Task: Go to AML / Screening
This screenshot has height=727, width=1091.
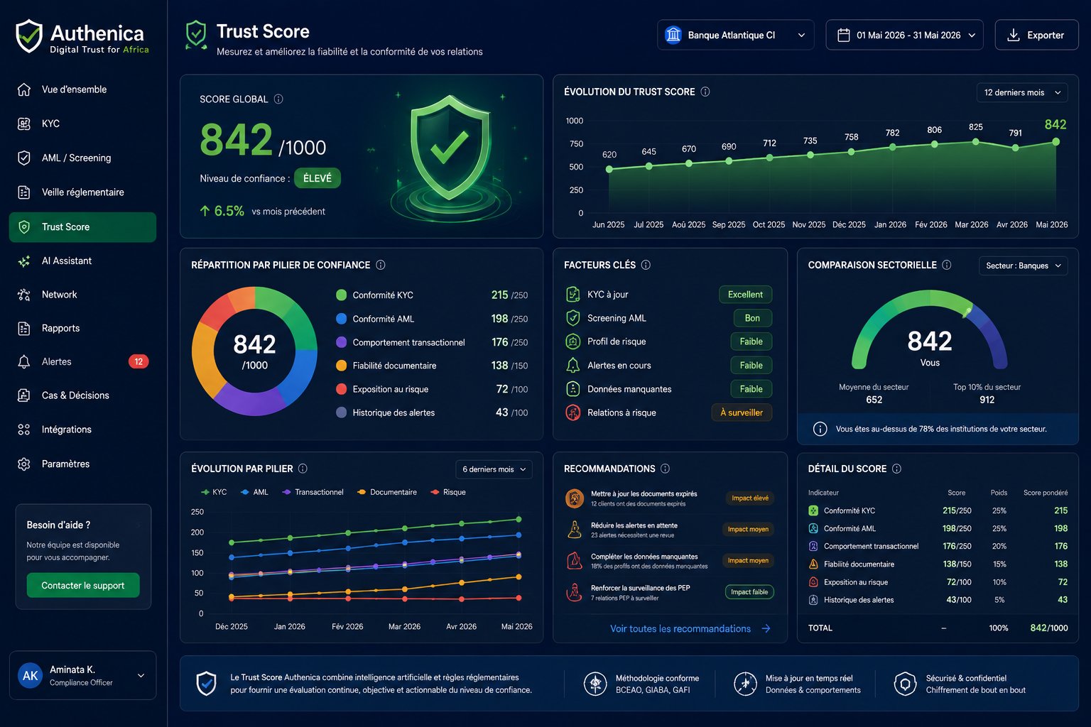Action: pos(82,158)
